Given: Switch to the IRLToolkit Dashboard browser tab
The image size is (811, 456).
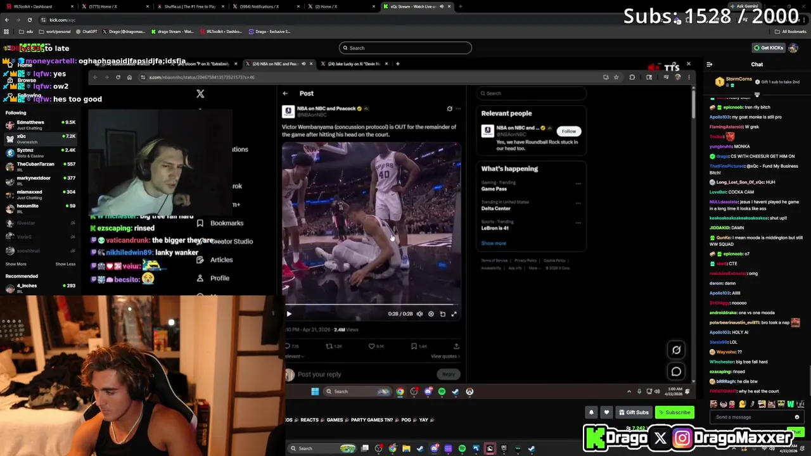Looking at the screenshot, I should pyautogui.click(x=39, y=6).
